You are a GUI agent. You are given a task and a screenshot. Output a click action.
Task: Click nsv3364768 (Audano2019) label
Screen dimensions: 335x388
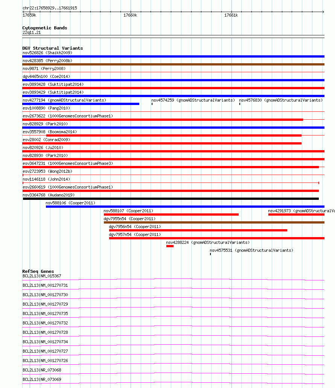pyautogui.click(x=49, y=195)
